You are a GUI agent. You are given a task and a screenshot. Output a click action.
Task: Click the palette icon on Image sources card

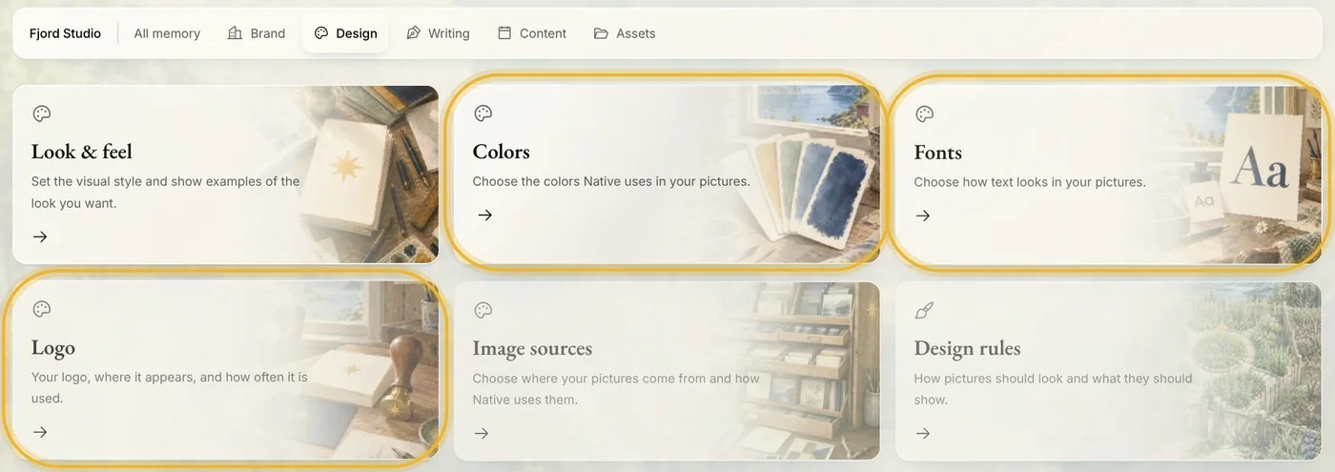(x=483, y=310)
